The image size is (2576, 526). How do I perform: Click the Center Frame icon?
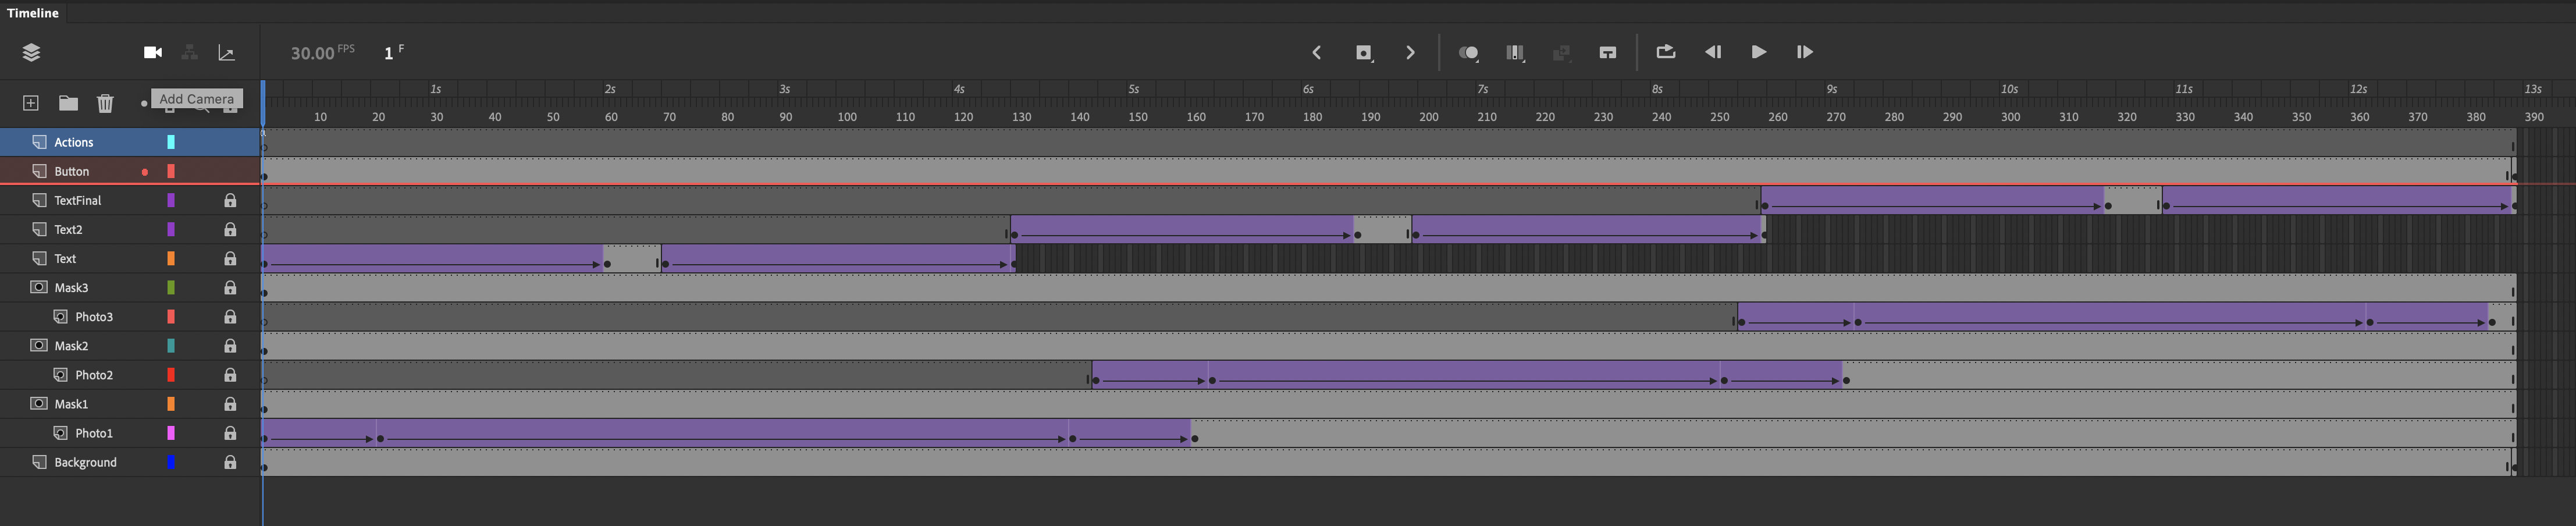pyautogui.click(x=1607, y=53)
